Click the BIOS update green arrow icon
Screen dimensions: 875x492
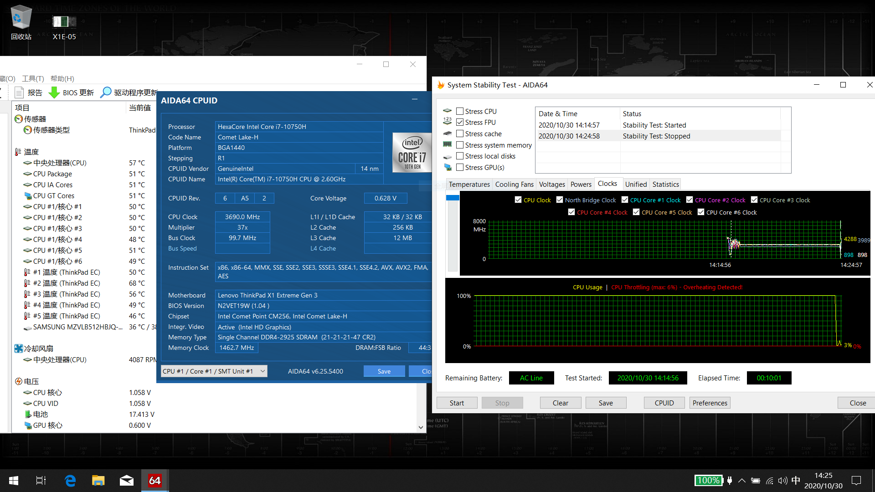pos(54,92)
